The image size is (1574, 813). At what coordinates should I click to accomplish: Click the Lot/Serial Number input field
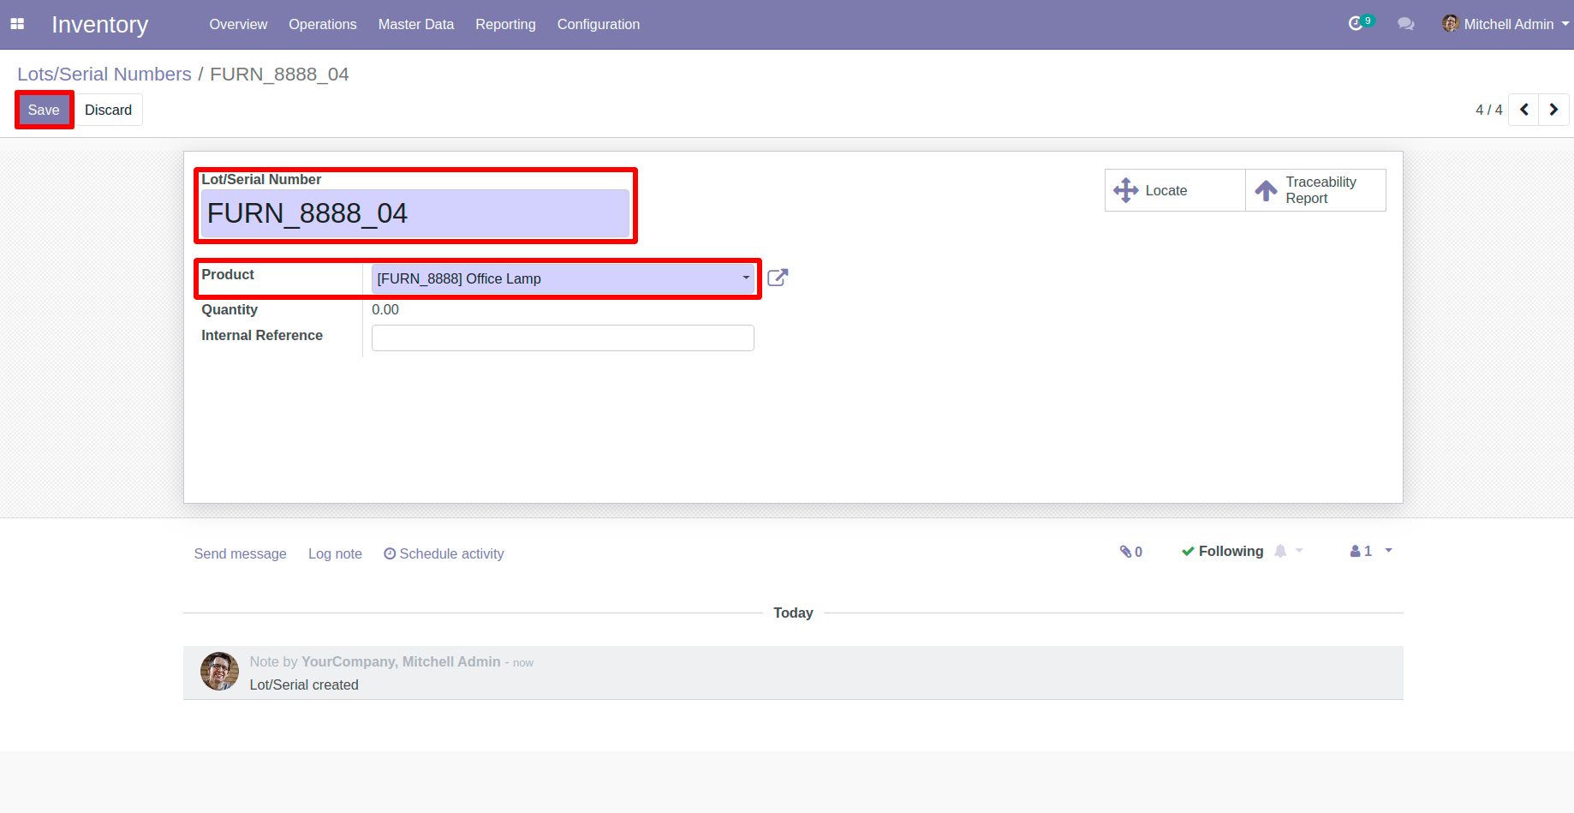[415, 213]
